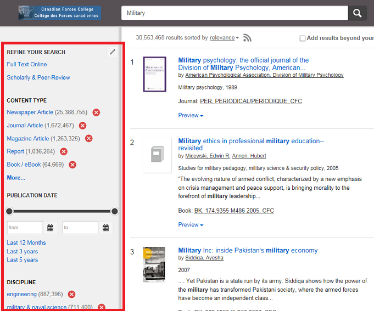Screen dimensions: 374x311
Task: Open author Annen, Hubert link
Action: pos(249,156)
